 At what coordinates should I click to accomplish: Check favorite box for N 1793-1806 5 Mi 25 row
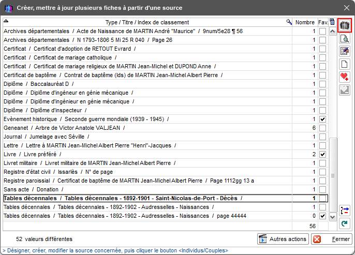click(x=322, y=40)
